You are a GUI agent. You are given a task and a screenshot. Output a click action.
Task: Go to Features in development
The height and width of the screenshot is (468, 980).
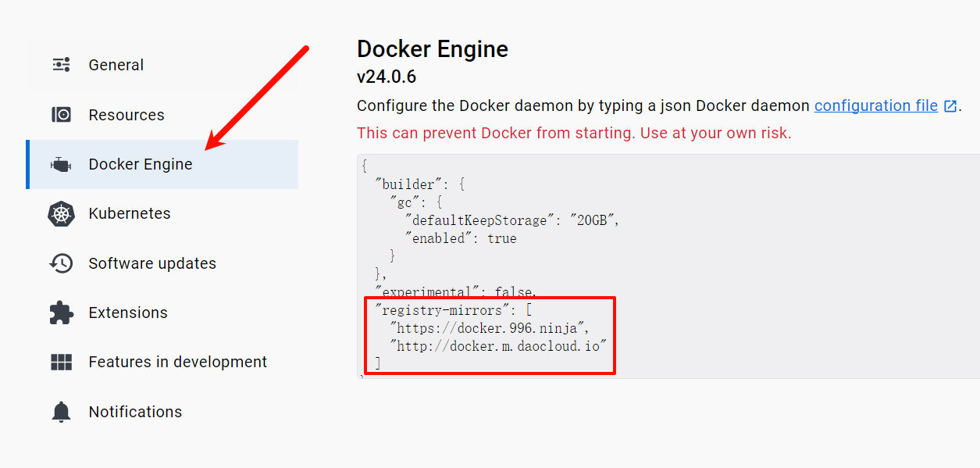click(x=176, y=362)
